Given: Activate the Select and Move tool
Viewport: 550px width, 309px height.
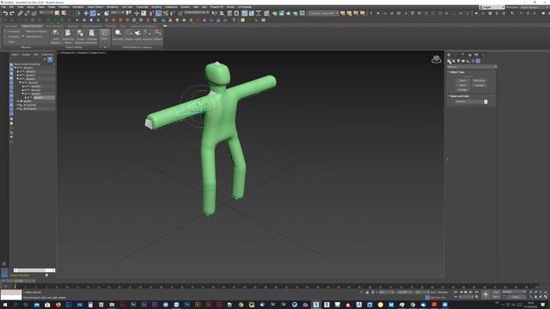Looking at the screenshot, I should click(x=86, y=14).
